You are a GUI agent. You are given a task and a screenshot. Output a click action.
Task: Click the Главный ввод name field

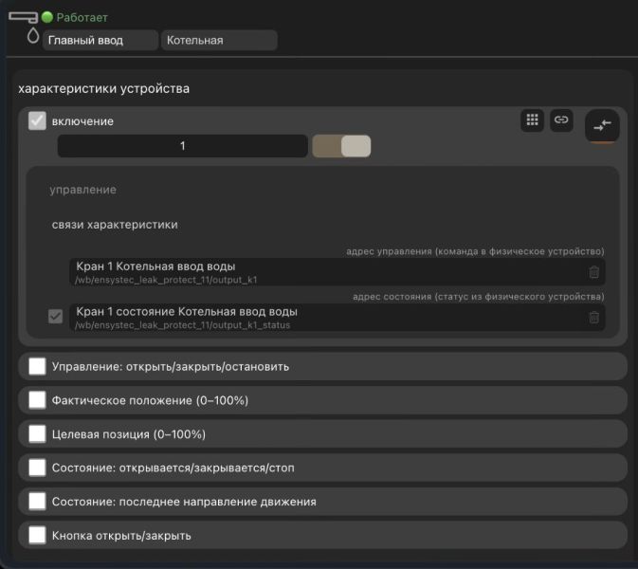100,40
